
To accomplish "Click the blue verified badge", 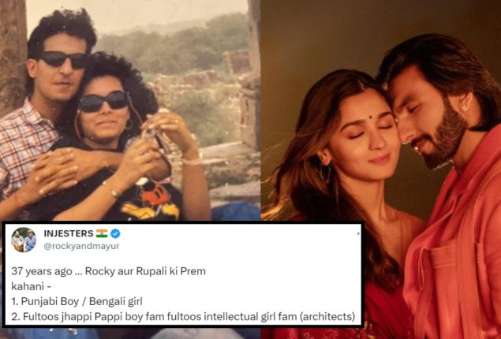I will click(115, 233).
